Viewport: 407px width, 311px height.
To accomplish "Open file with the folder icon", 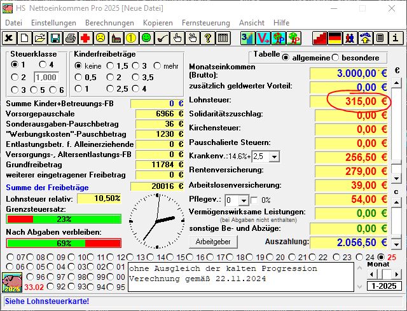I will [x=40, y=38].
